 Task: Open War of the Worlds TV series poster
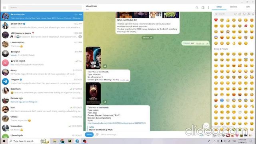[x=93, y=58]
